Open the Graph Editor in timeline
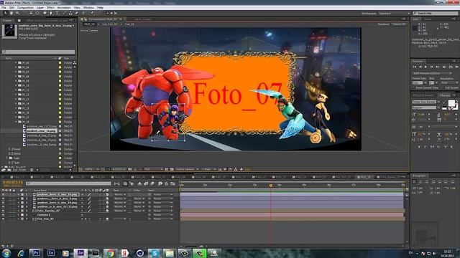The height and width of the screenshot is (258, 460). pyautogui.click(x=172, y=183)
